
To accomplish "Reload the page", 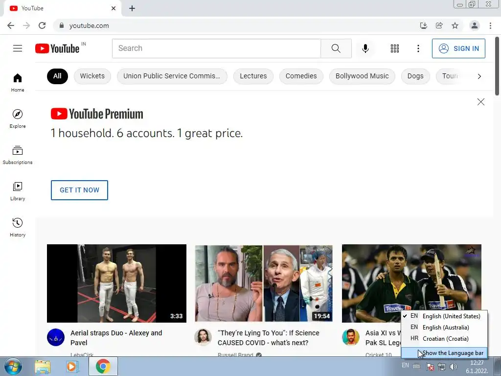I will [x=42, y=25].
